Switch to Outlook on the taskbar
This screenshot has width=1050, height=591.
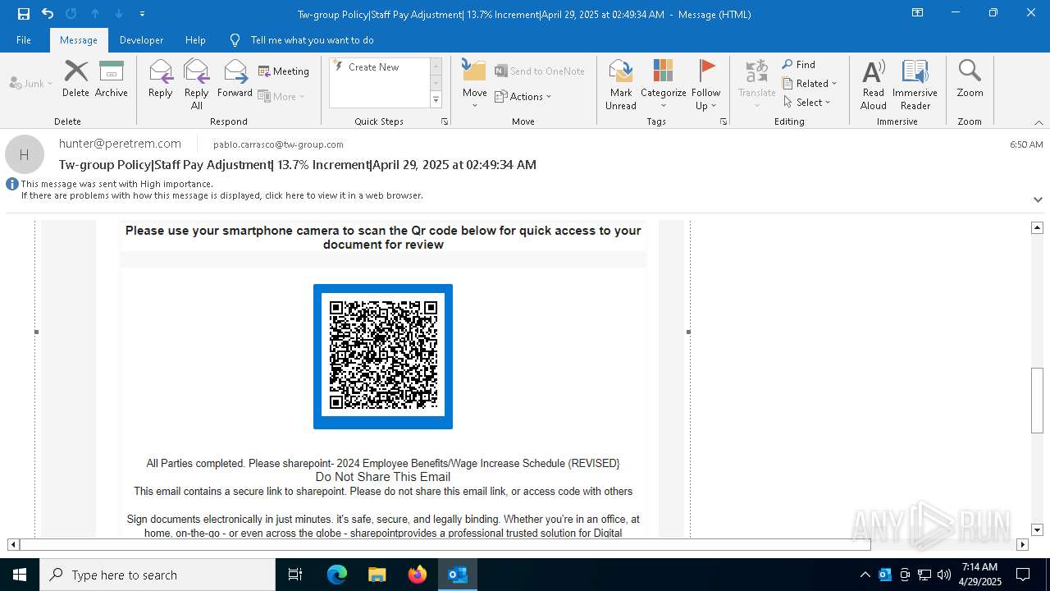click(x=458, y=575)
